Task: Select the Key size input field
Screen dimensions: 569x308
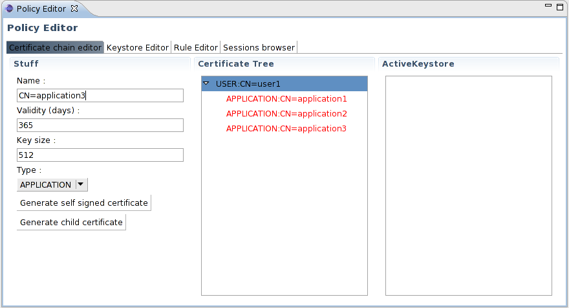Action: (100, 155)
